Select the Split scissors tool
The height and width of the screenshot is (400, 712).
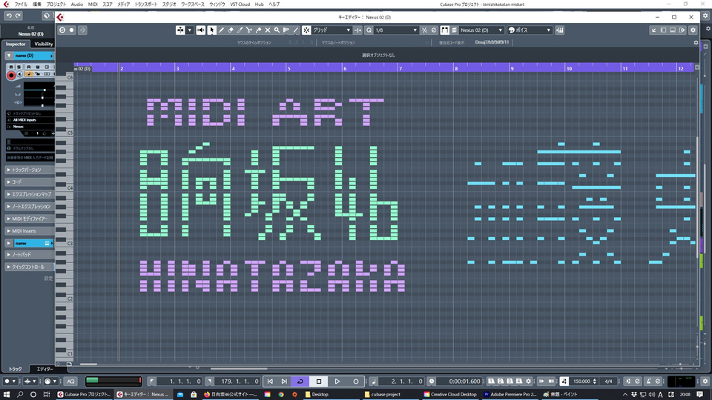[x=249, y=30]
